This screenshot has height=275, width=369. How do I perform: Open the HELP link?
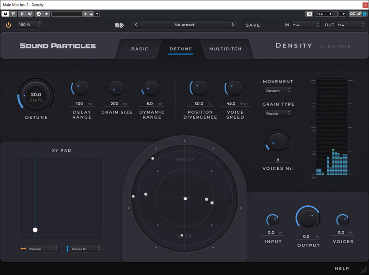tap(342, 269)
